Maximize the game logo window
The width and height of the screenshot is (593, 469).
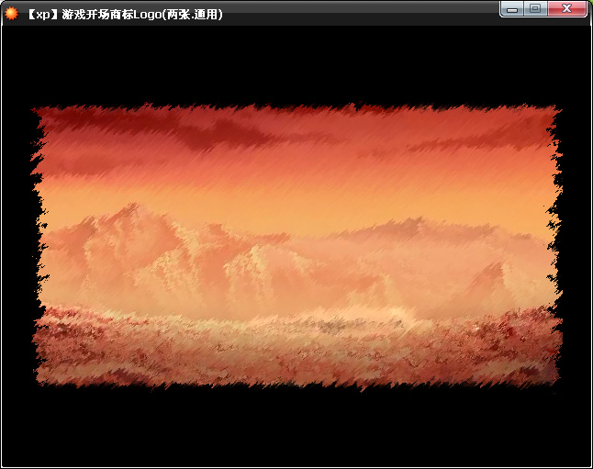(x=535, y=9)
